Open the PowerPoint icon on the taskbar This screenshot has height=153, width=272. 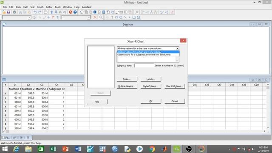[x=65, y=149]
